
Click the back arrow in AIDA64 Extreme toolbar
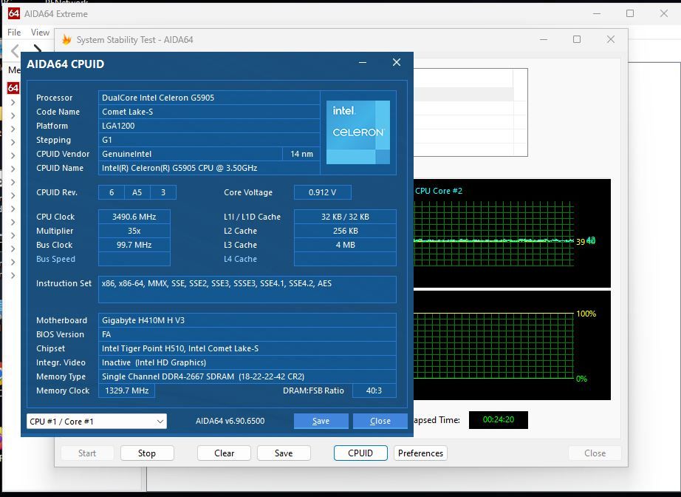pyautogui.click(x=16, y=51)
